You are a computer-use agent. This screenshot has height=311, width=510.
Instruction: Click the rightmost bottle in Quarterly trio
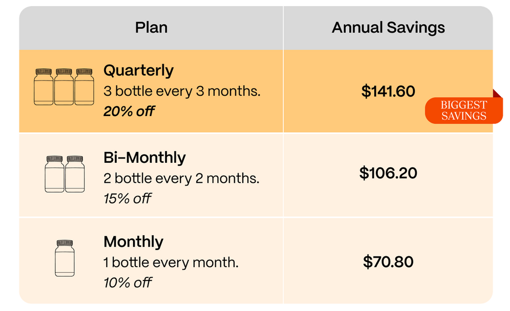point(84,87)
